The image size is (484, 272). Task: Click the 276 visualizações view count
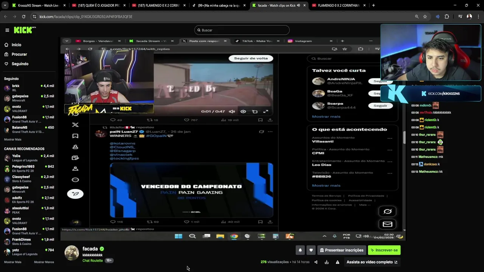pyautogui.click(x=275, y=262)
